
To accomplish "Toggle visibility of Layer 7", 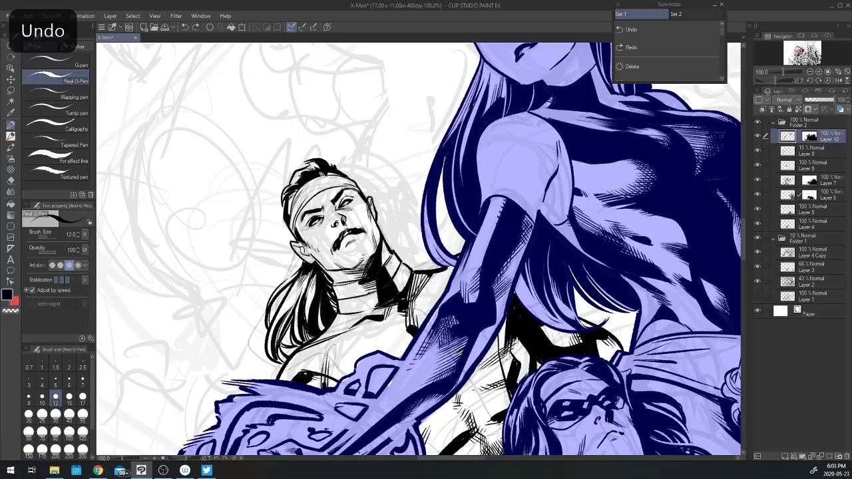I will (757, 180).
